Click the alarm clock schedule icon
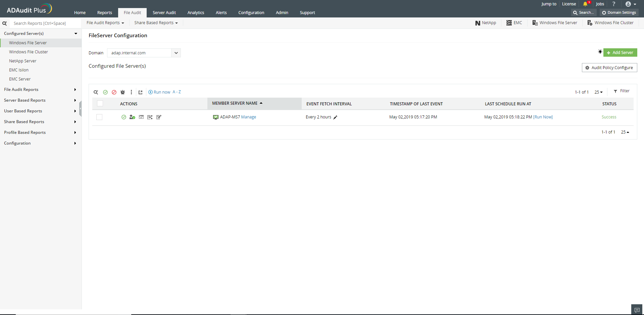 (122, 92)
